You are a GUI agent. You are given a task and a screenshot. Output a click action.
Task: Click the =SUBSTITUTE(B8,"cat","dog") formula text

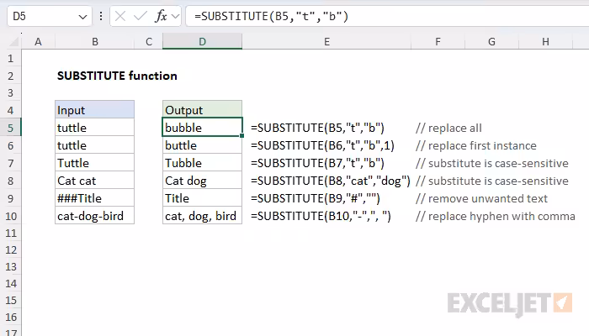pos(331,181)
